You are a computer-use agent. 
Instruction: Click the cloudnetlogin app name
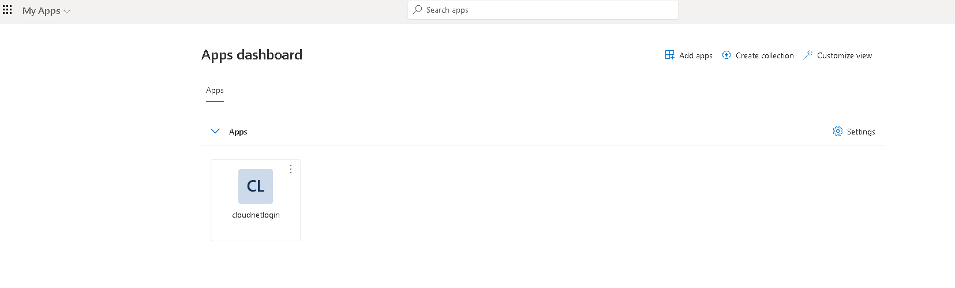(x=256, y=215)
